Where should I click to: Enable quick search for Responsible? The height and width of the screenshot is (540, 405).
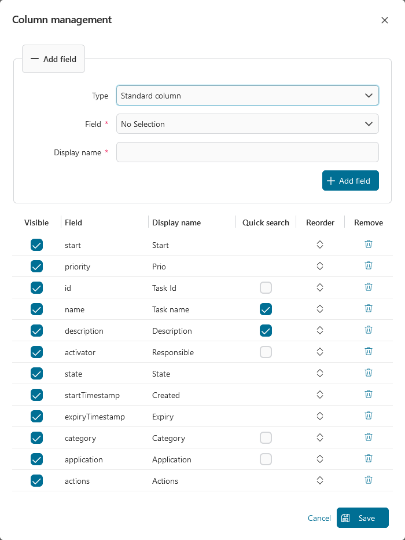[266, 352]
